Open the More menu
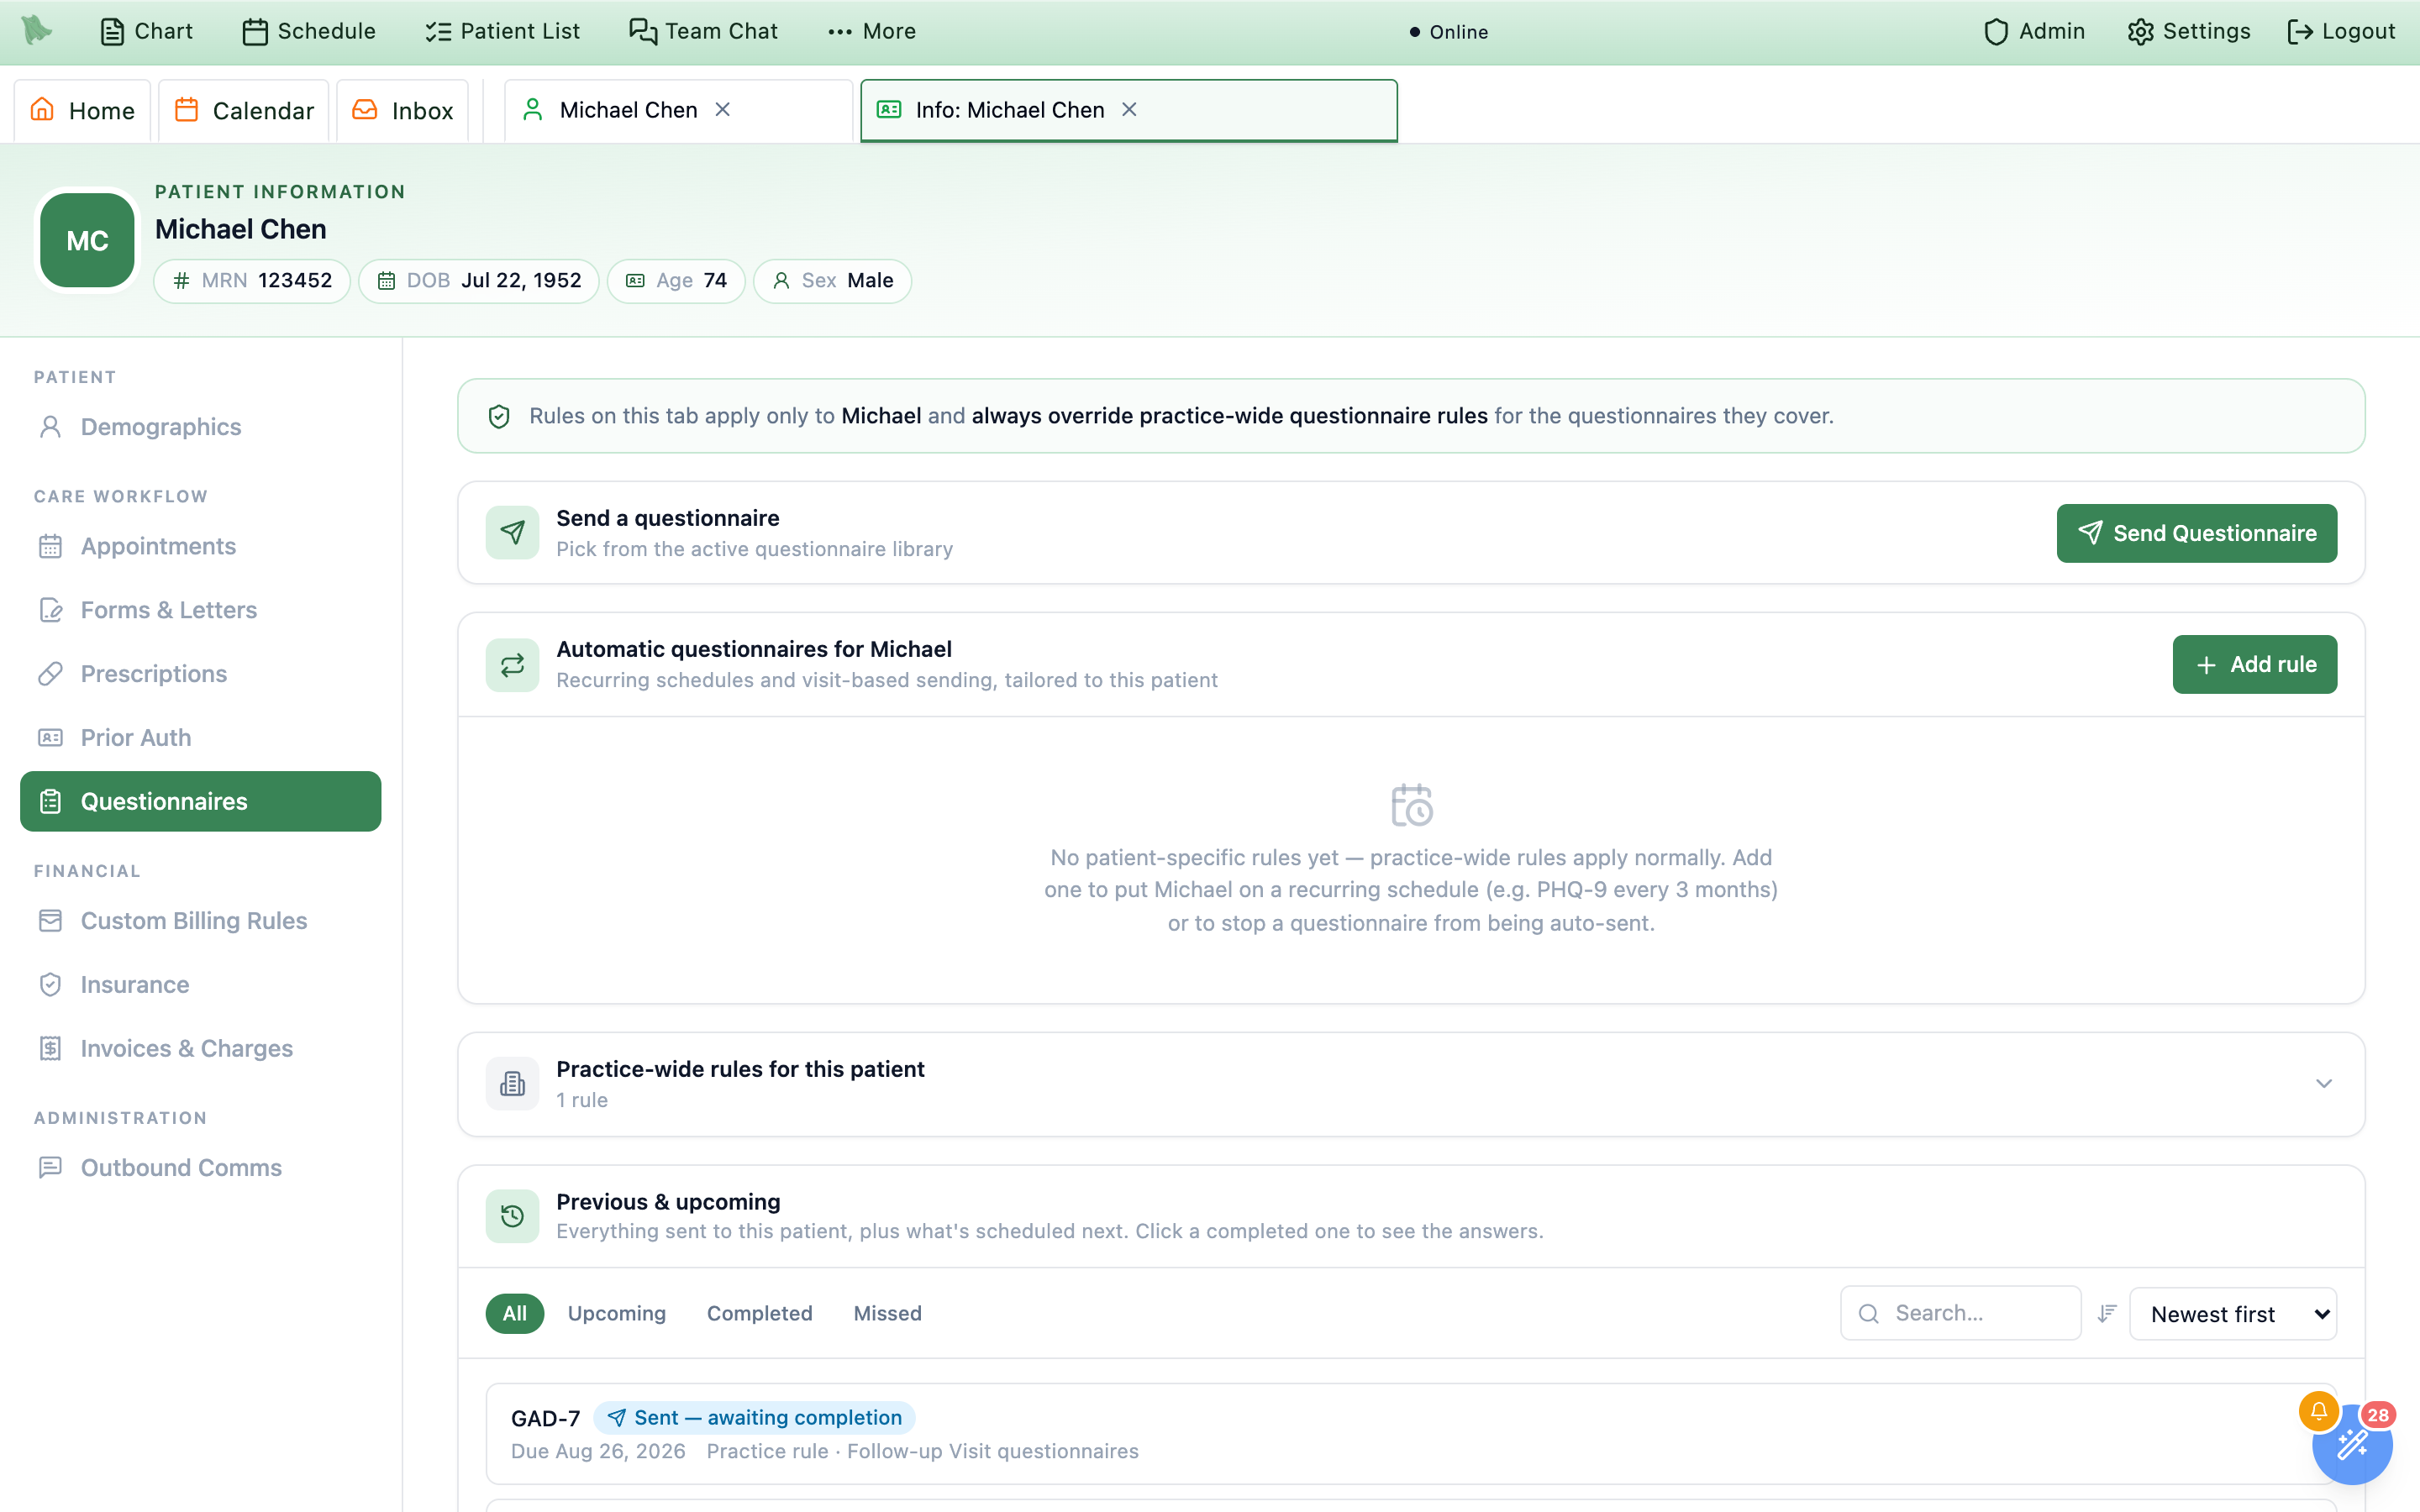Screen dimensions: 2420x1512 872,31
